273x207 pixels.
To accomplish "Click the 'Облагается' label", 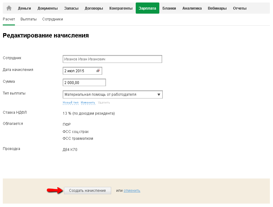I will coord(13,123).
